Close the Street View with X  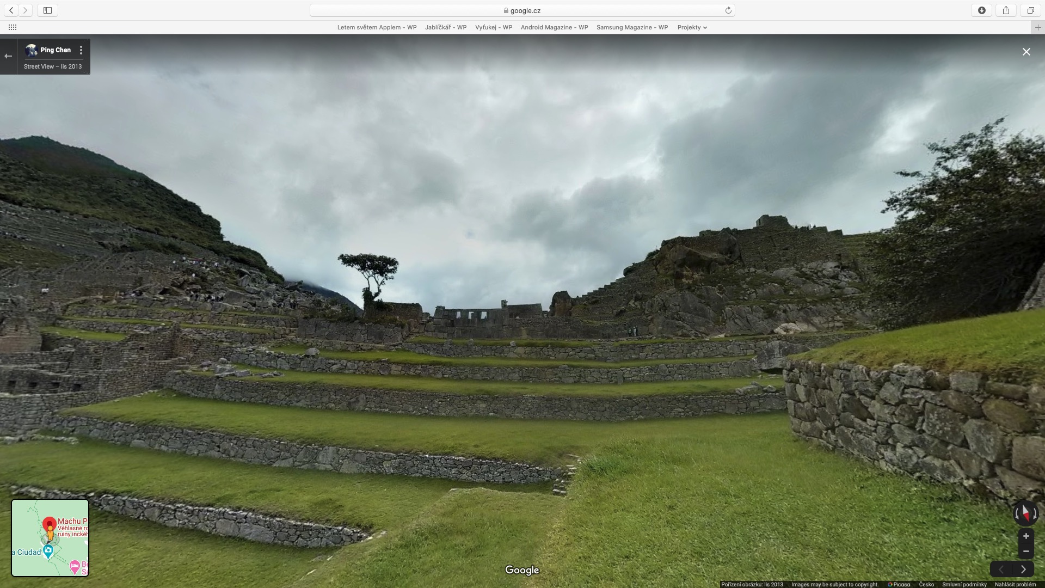1026,52
